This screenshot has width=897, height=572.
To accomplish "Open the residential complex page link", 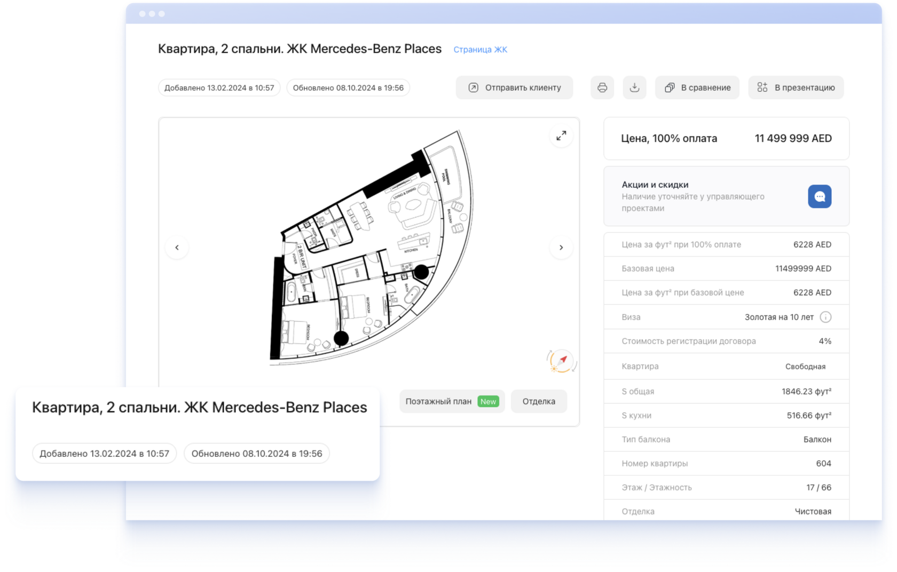I will pos(480,50).
